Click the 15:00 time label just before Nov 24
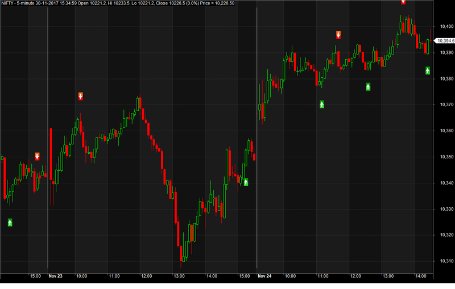455x289 pixels. click(x=245, y=277)
